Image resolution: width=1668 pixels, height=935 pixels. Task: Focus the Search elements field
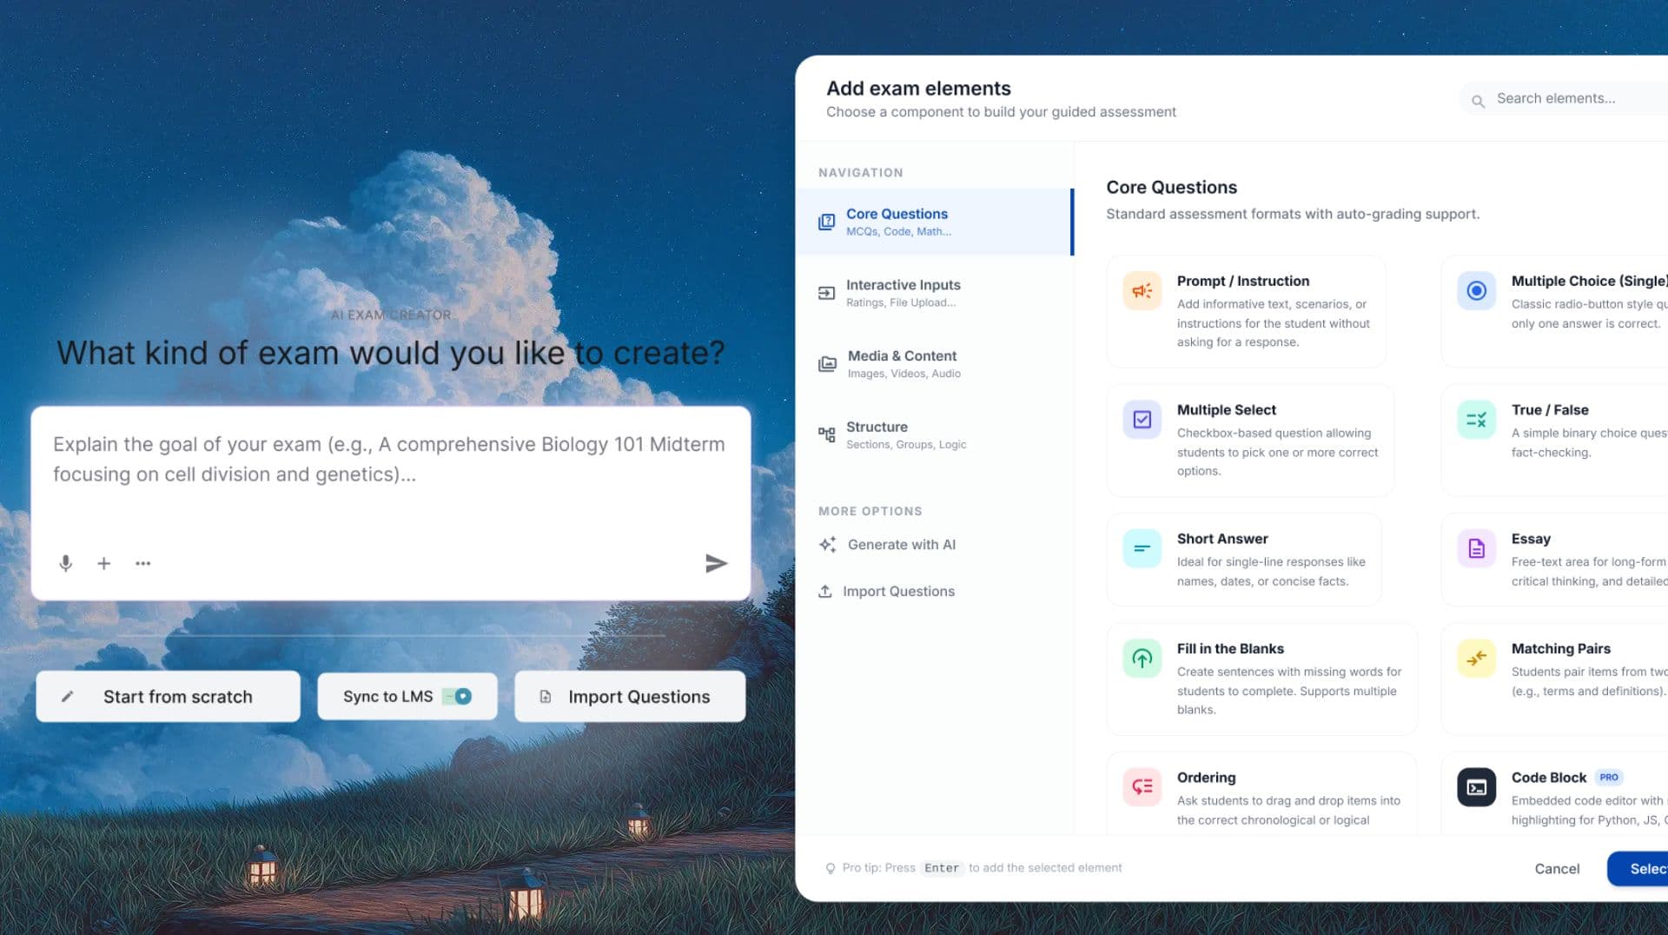click(1564, 99)
